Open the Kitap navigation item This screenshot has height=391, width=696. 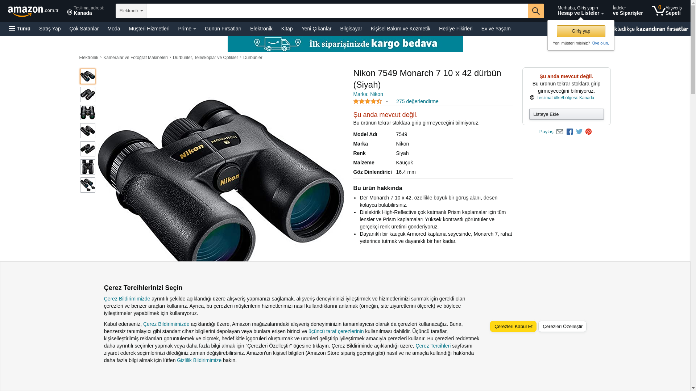[x=287, y=29]
